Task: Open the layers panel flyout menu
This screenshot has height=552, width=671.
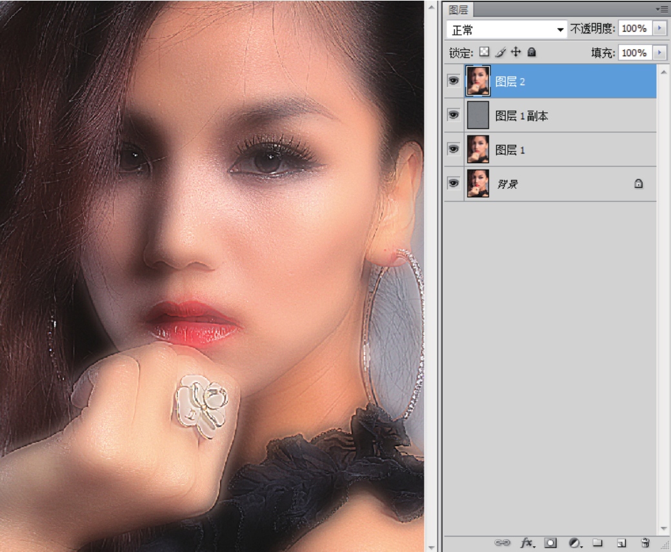Action: pyautogui.click(x=661, y=9)
